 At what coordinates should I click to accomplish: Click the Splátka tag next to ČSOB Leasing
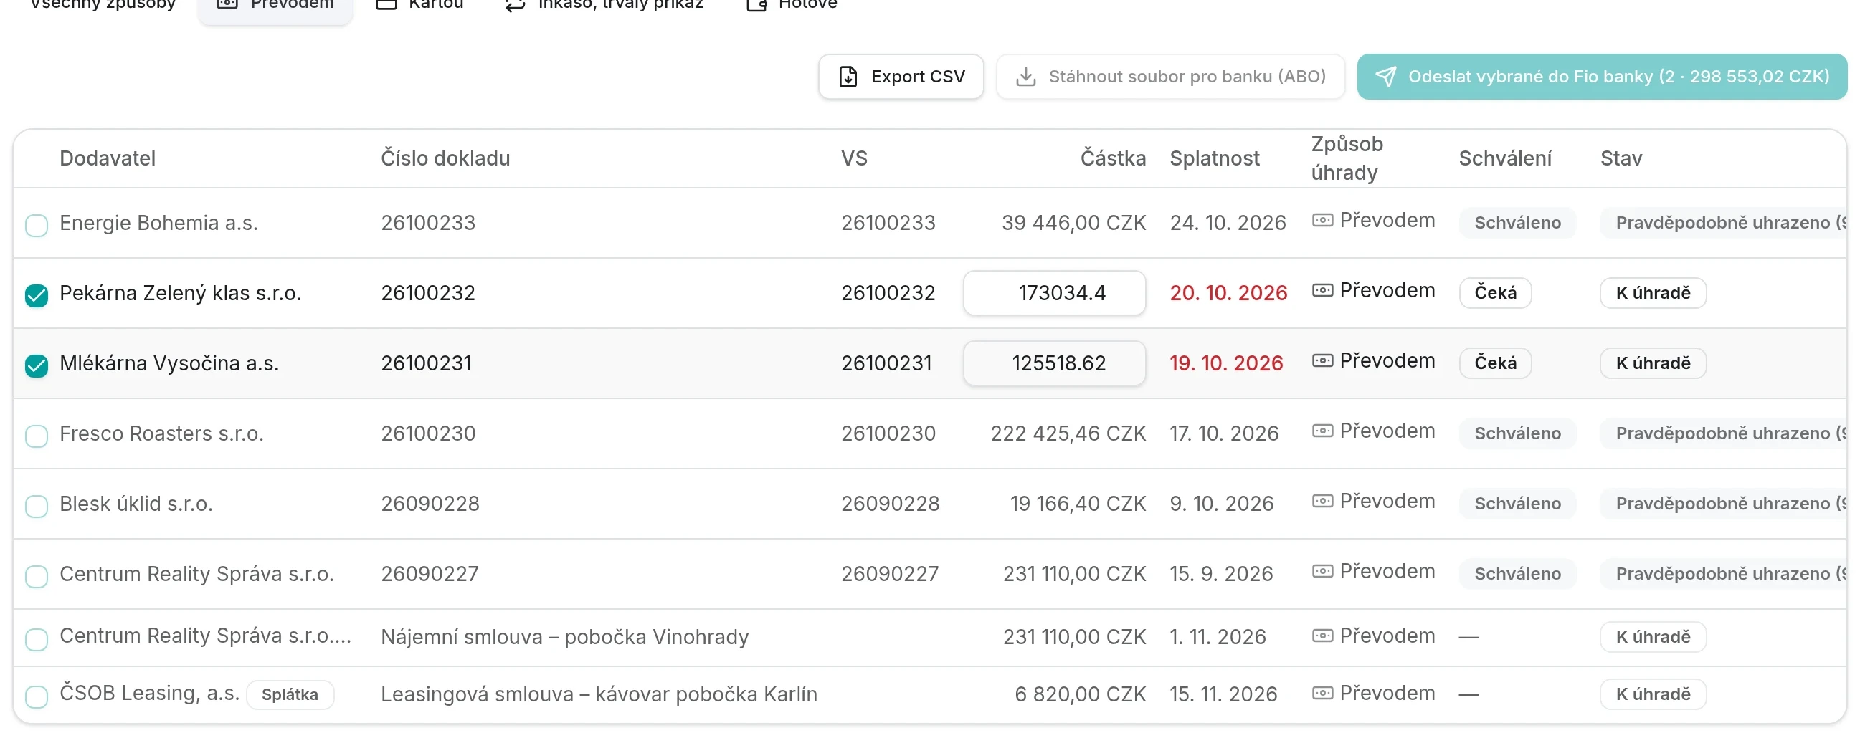pos(290,694)
